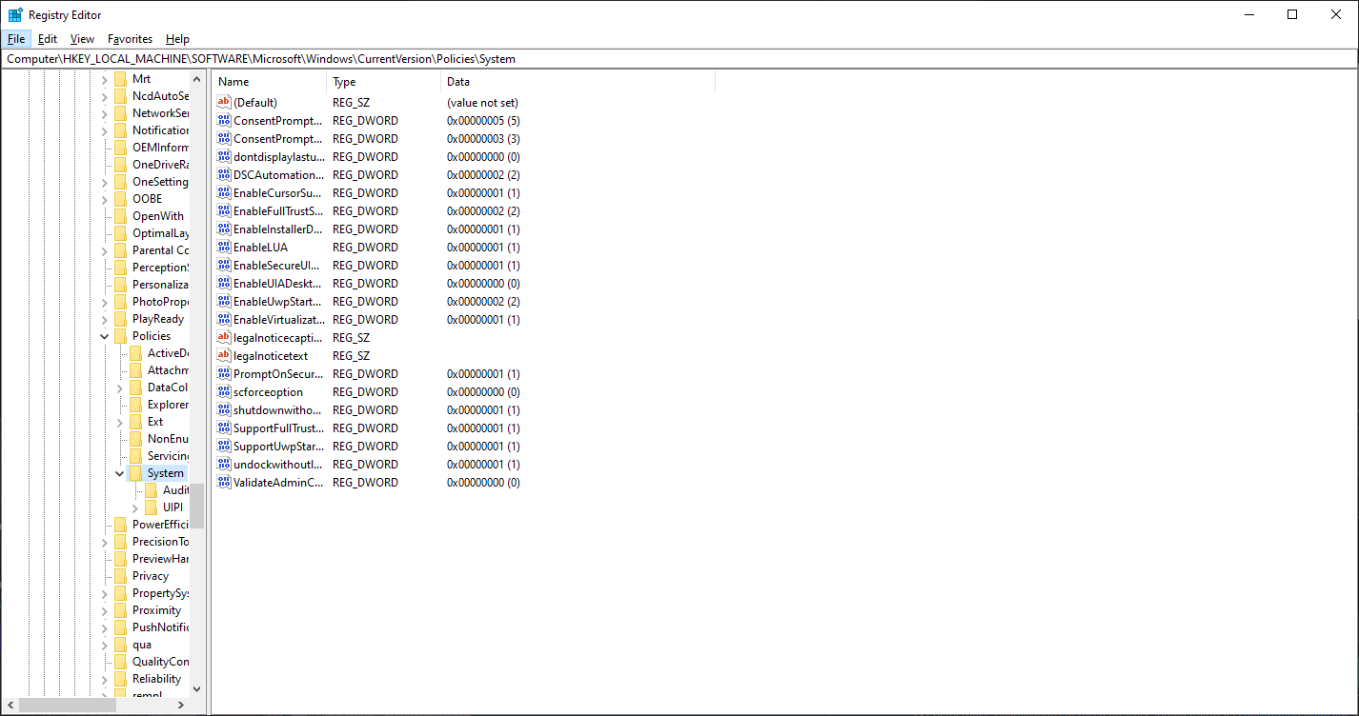
Task: Click the folder icon of UIPI subkey
Action: click(151, 507)
